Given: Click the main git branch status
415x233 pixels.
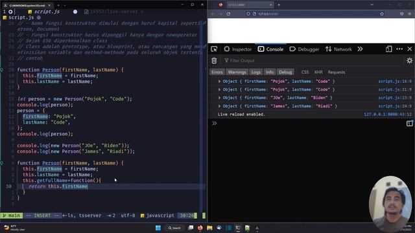Looking at the screenshot, I should click(x=12, y=216).
